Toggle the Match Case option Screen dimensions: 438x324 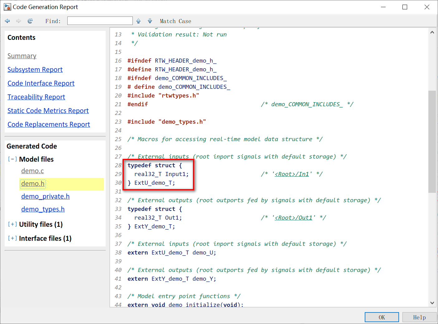tap(176, 21)
